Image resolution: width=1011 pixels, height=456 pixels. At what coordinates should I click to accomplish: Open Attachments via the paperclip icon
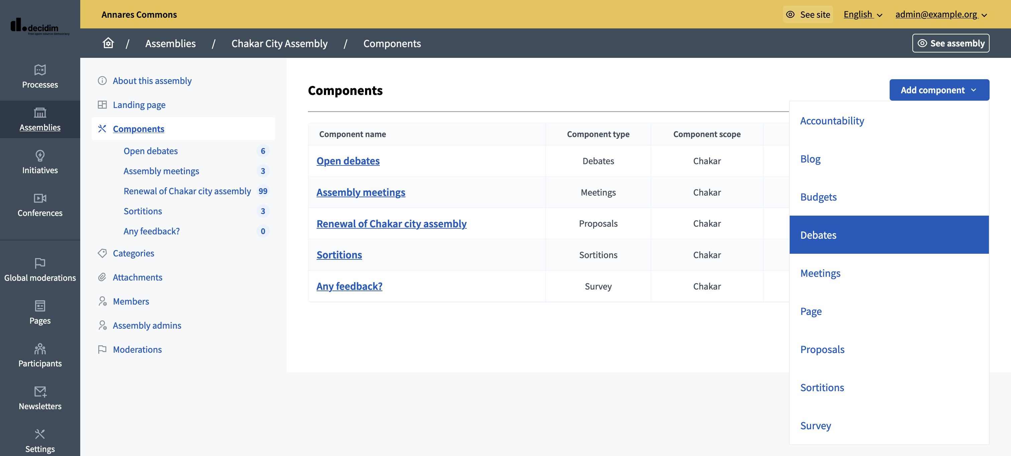102,277
